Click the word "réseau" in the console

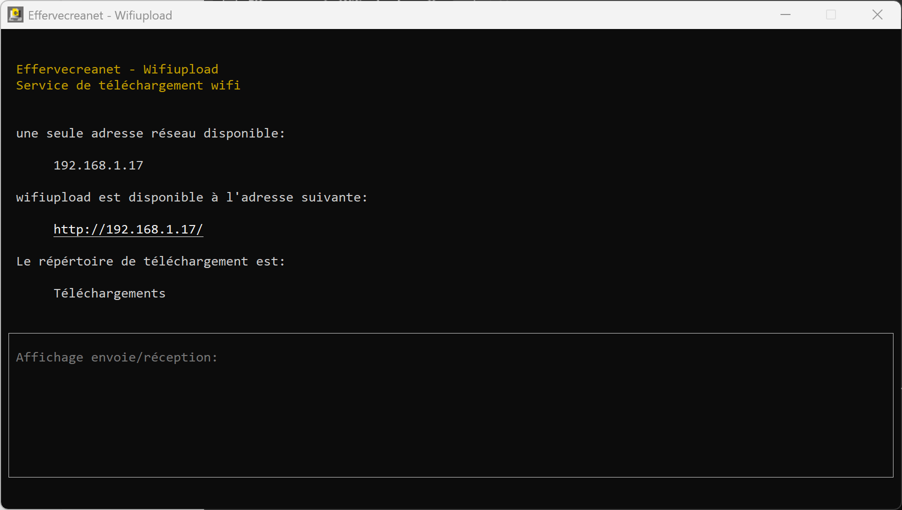click(173, 133)
